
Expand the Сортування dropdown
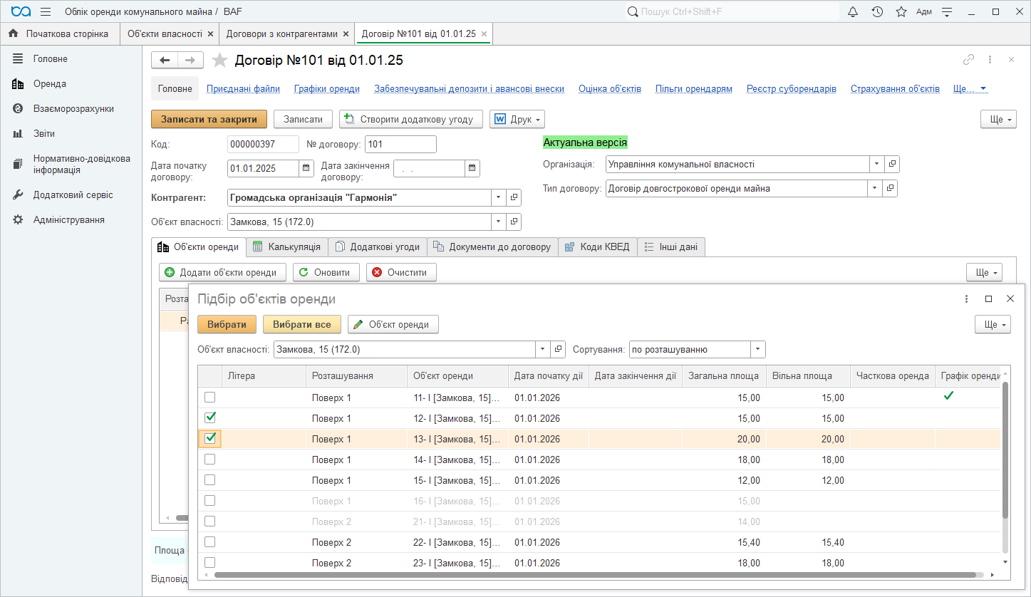(x=758, y=350)
